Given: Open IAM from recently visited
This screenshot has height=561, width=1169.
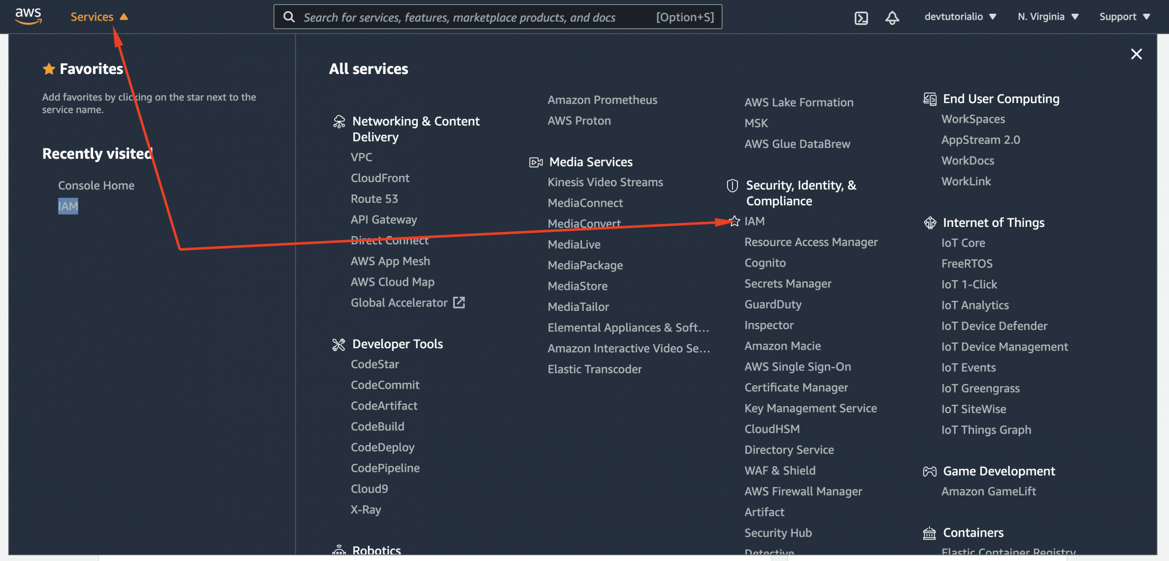Looking at the screenshot, I should click(x=68, y=206).
